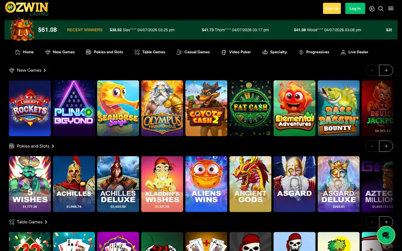Expand the New Games section heading
Viewport: 402px width, 251px height.
pyautogui.click(x=28, y=70)
